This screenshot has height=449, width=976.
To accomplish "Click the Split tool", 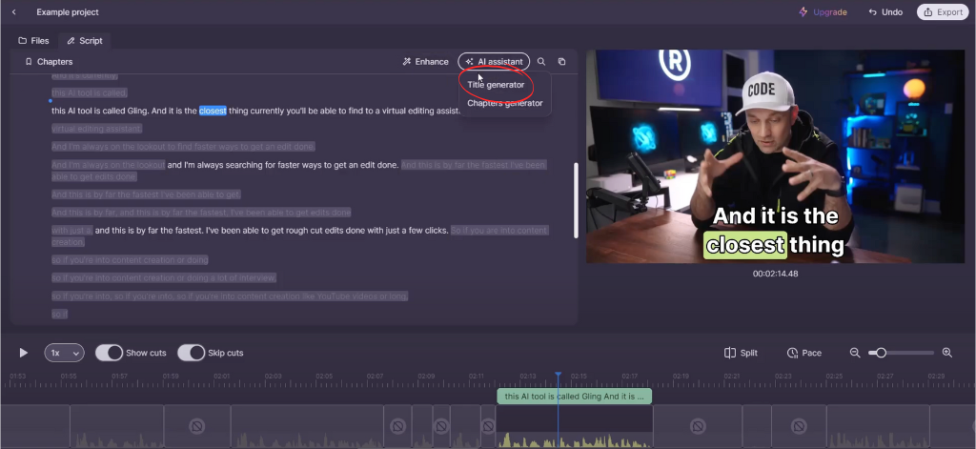I will pos(741,353).
